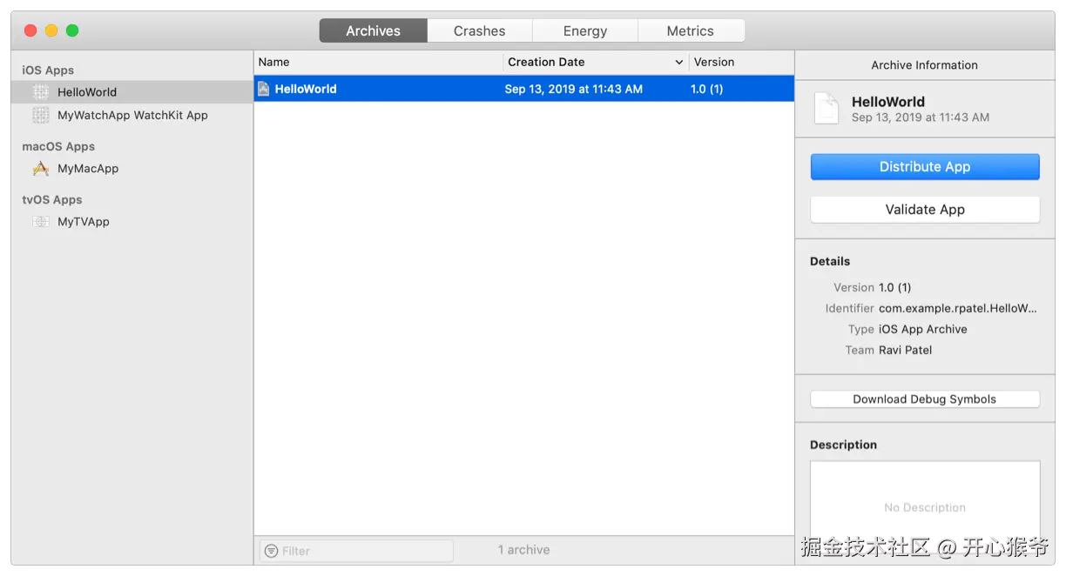The image size is (1066, 576).
Task: Click the MyMacApp application icon
Action: [41, 169]
